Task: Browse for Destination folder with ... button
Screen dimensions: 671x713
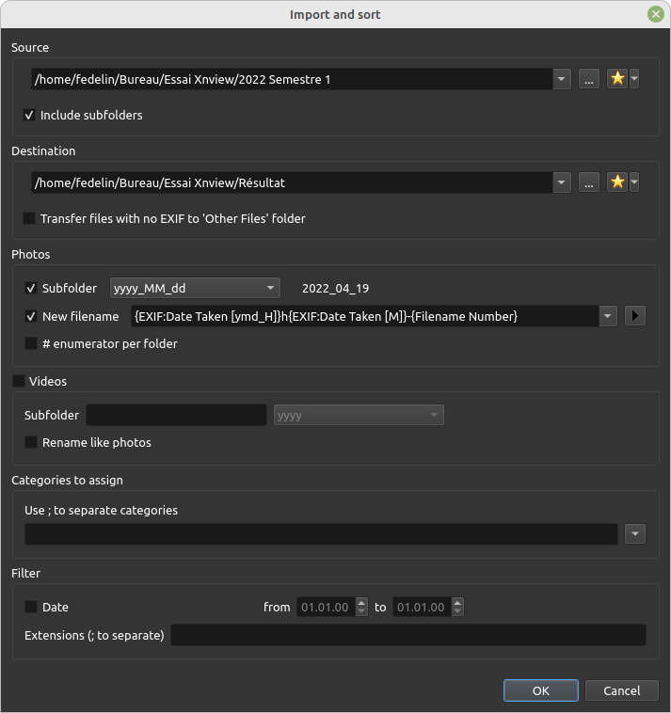Action: pos(588,182)
